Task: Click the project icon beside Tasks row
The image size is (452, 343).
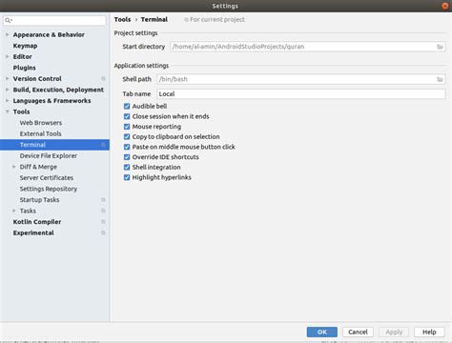Action: (x=103, y=211)
